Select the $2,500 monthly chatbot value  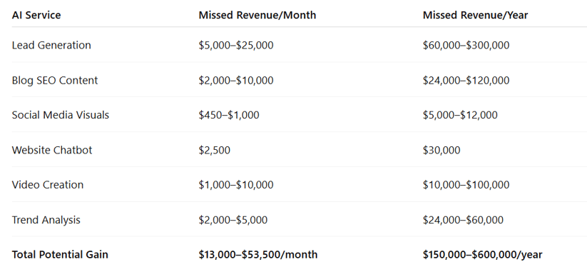[215, 150]
